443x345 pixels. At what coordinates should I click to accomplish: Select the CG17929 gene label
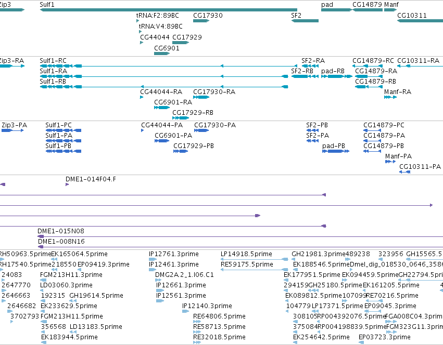[x=187, y=37]
